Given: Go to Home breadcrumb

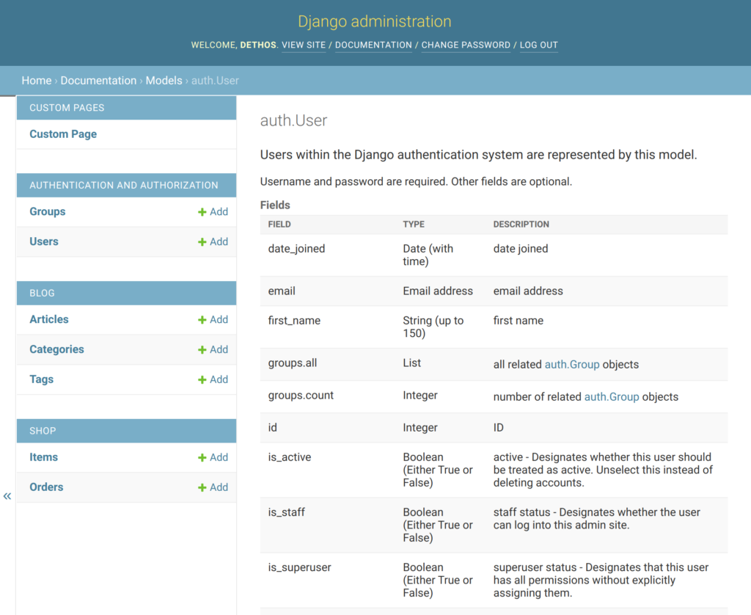Looking at the screenshot, I should pyautogui.click(x=37, y=81).
